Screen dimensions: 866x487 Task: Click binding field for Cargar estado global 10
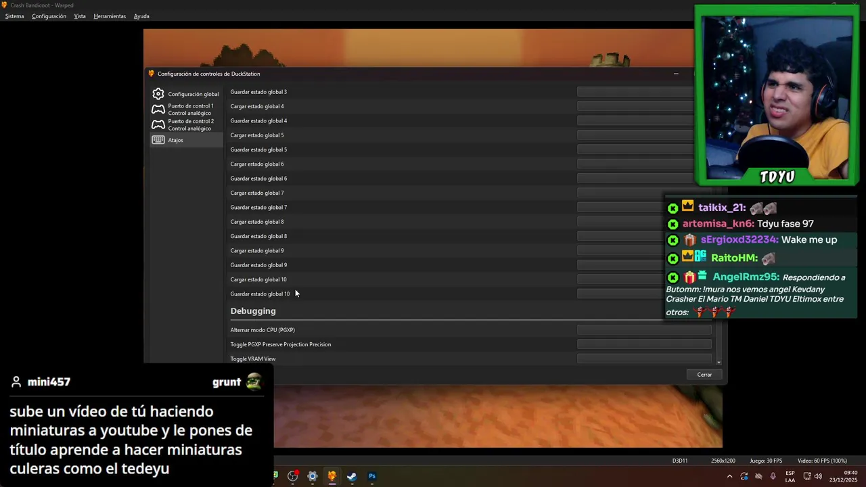tap(620, 279)
